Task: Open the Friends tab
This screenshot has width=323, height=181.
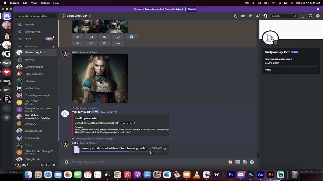Action: 36,25
